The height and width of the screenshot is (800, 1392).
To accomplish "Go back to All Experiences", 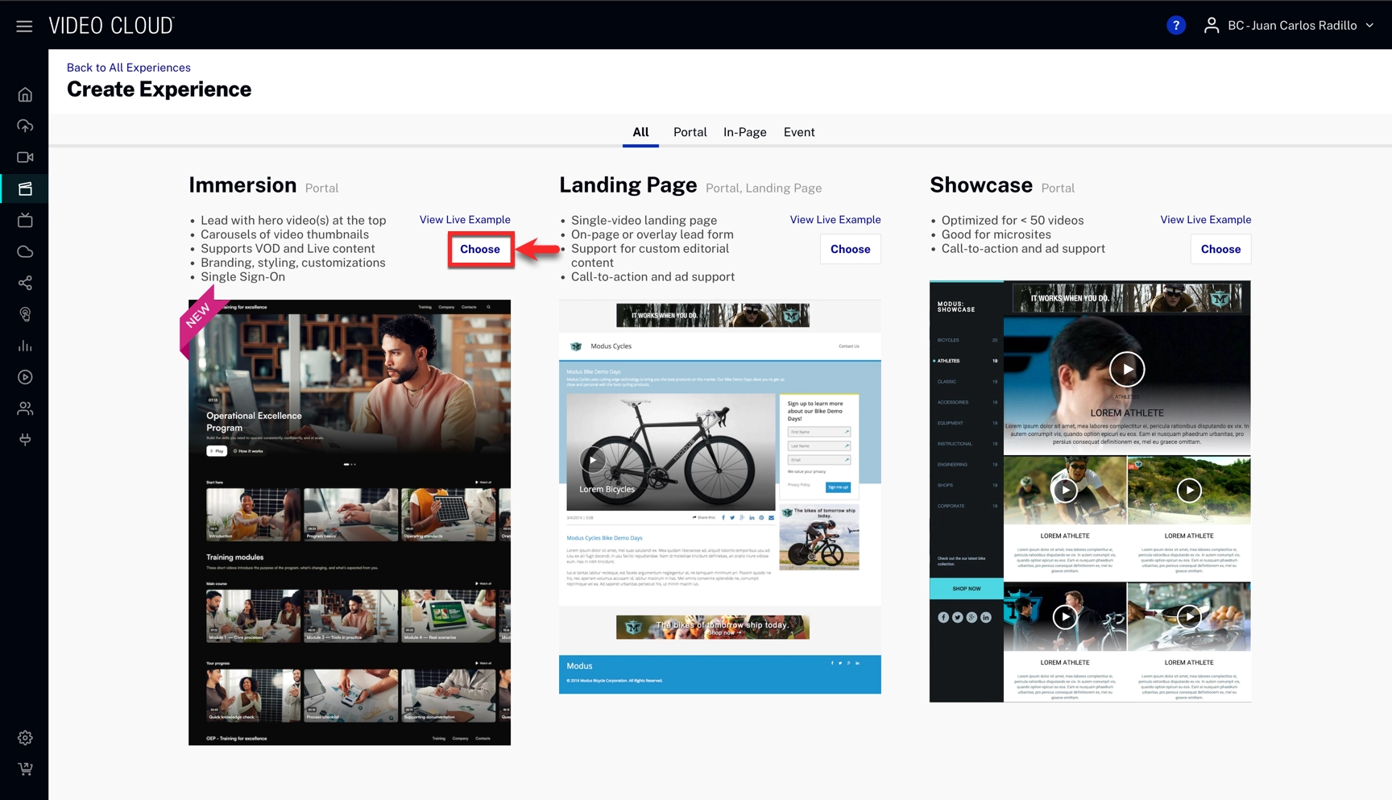I will click(128, 68).
